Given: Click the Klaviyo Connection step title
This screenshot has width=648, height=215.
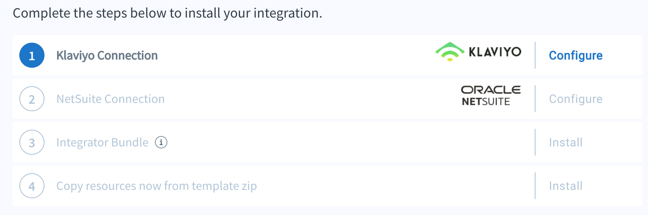Looking at the screenshot, I should [107, 56].
